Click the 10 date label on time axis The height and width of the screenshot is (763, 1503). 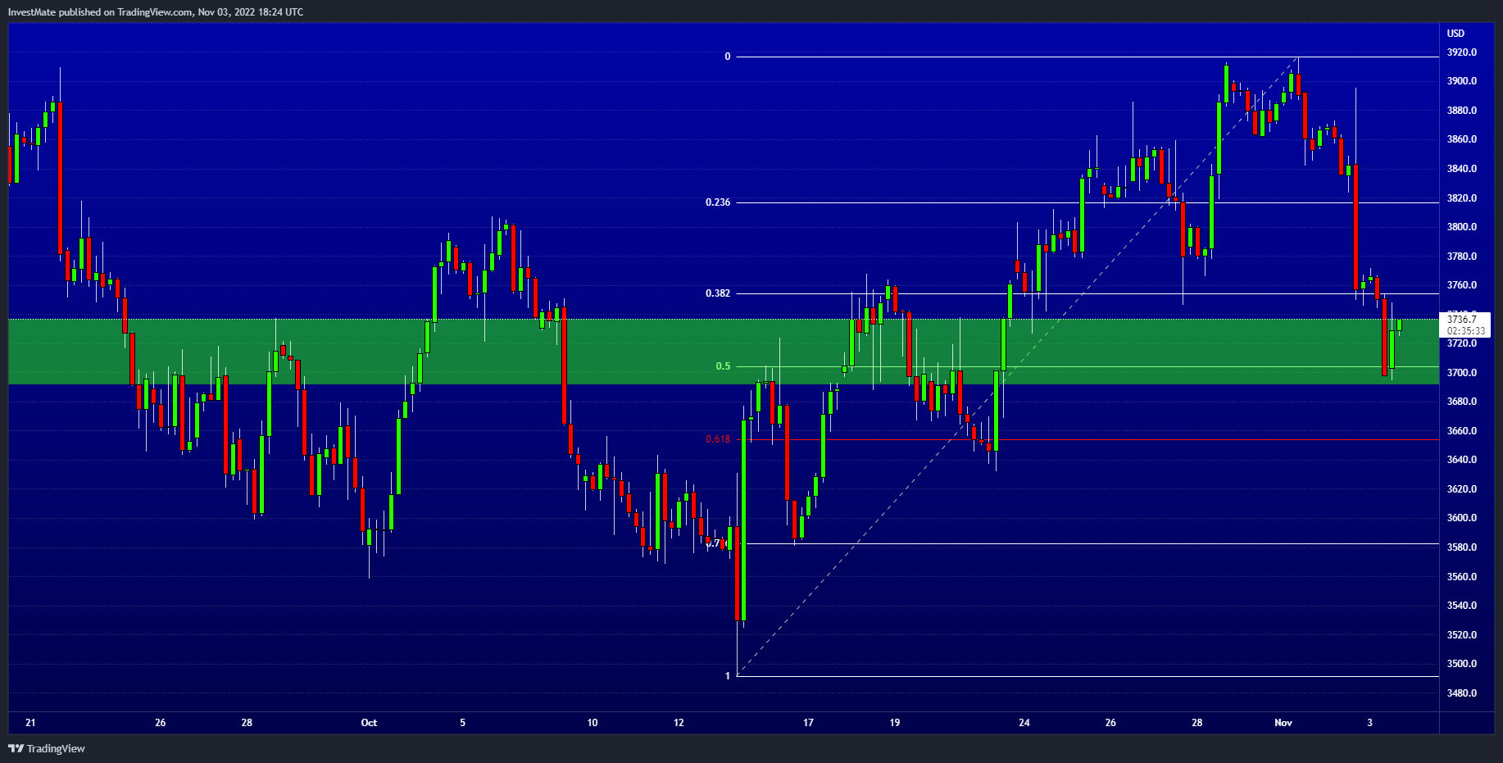pos(593,723)
